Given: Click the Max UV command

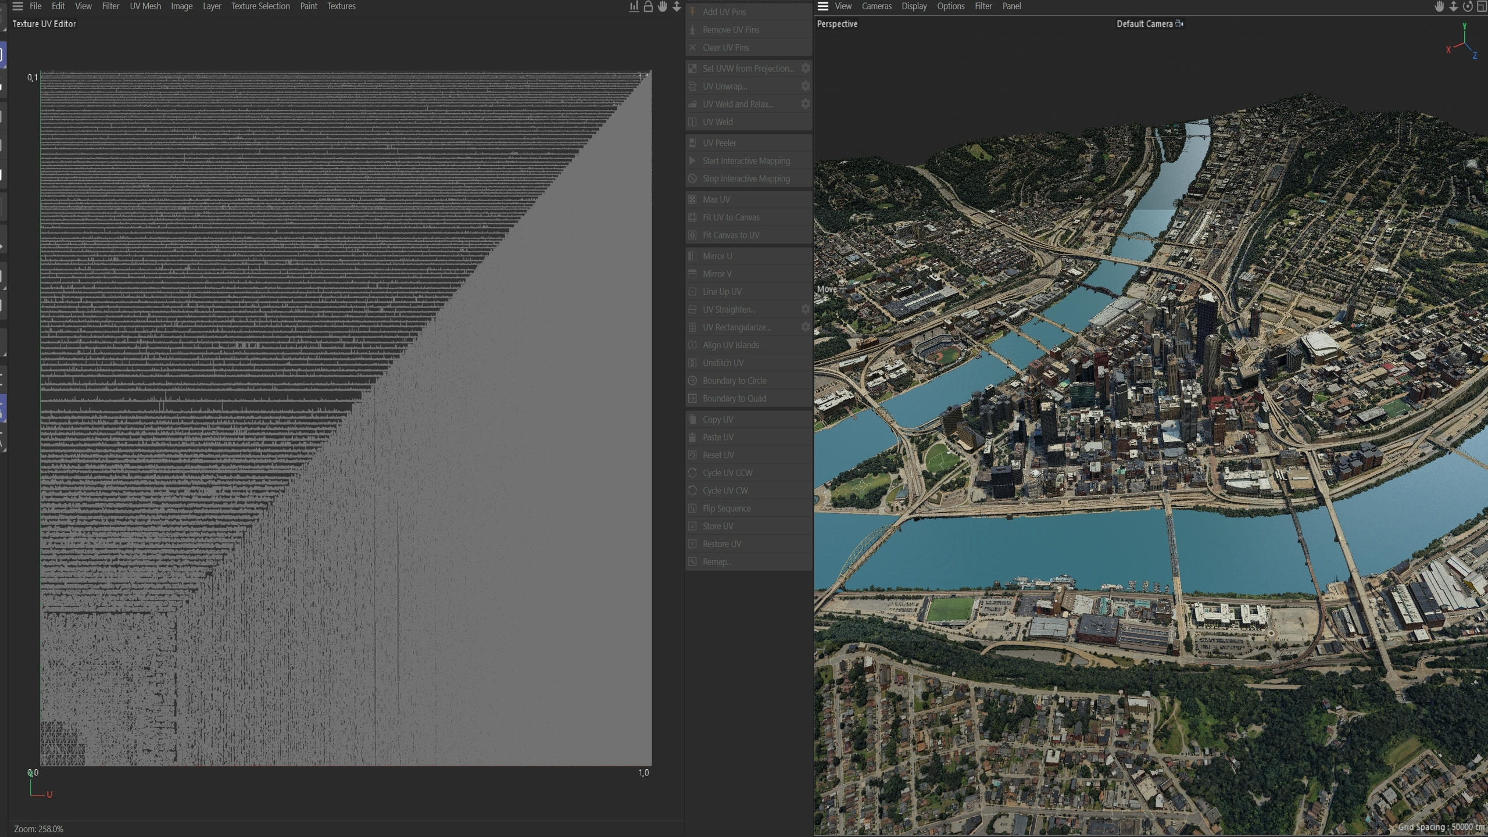Looking at the screenshot, I should [749, 199].
